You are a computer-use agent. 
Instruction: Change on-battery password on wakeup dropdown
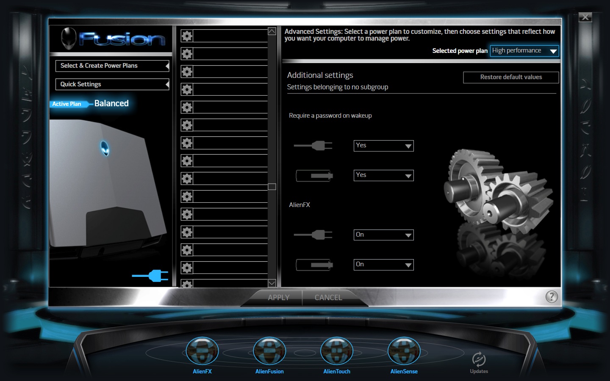click(384, 175)
